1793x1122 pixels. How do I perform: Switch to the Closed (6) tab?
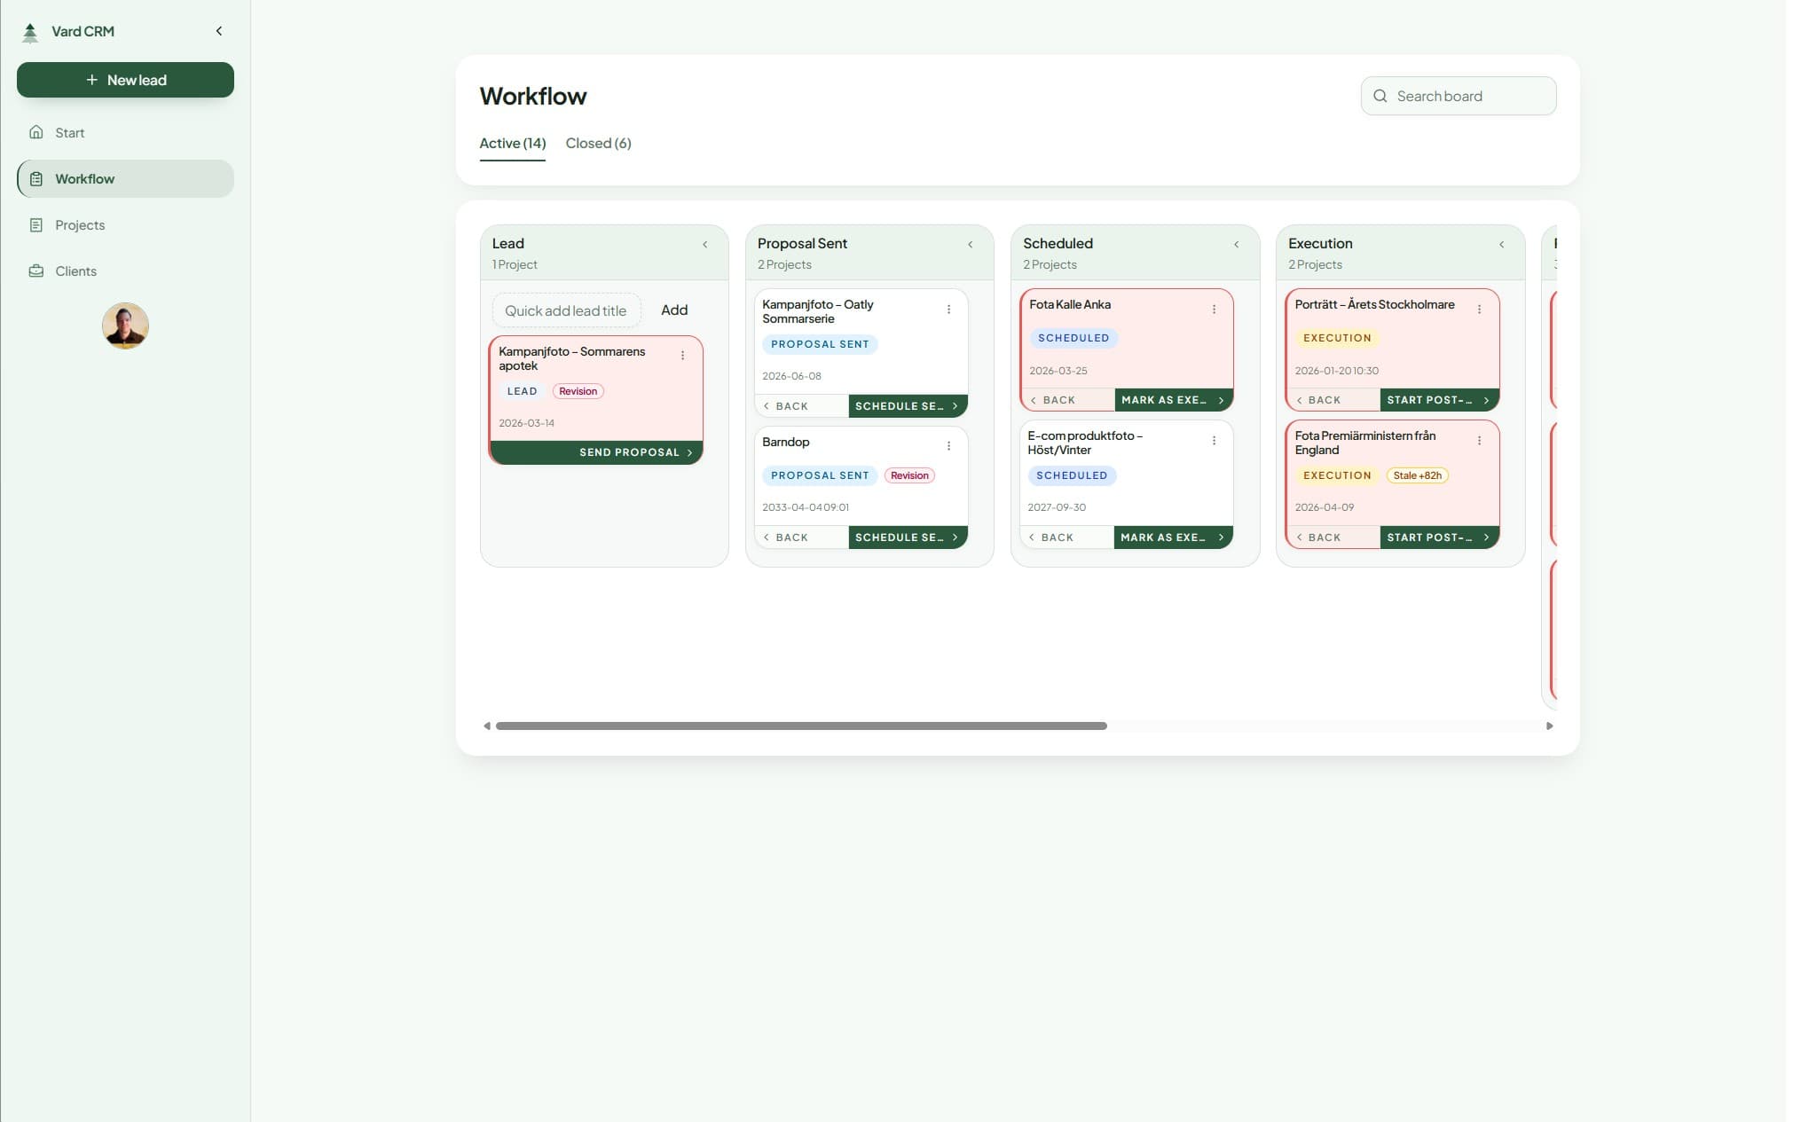(x=598, y=143)
